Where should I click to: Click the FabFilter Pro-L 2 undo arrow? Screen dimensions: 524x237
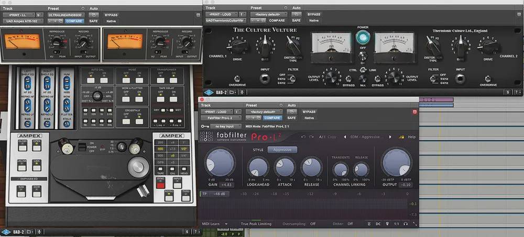coord(303,137)
